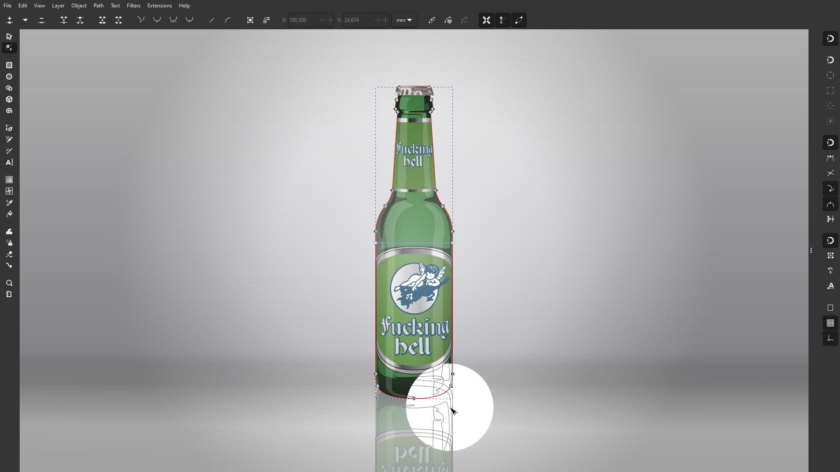Screen dimensions: 840x472
Task: Toggle snap to smooth nodes
Action: coord(830,204)
